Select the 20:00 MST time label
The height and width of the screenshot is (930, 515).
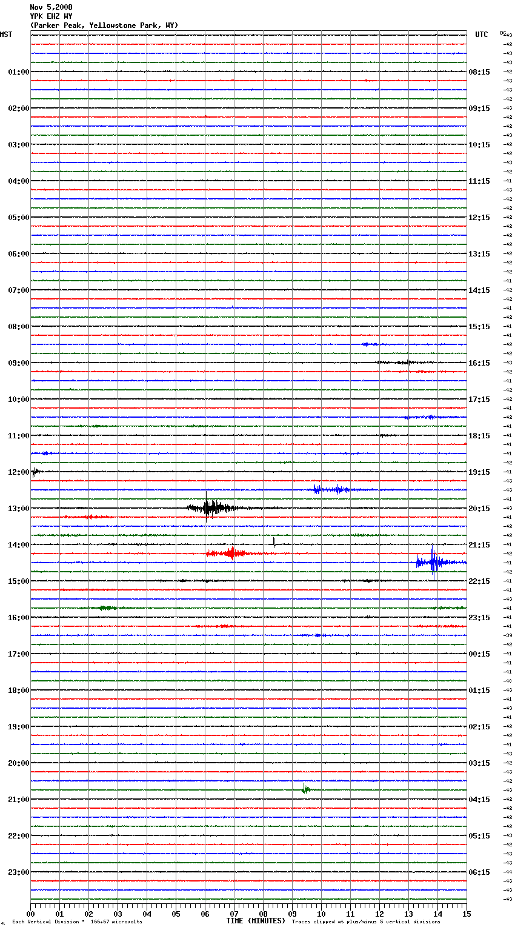coord(18,763)
